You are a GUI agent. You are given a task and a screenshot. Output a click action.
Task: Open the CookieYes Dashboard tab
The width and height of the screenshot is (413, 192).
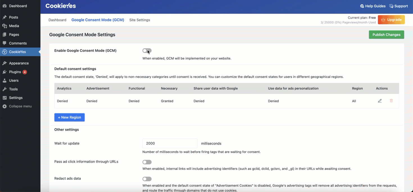pos(57,20)
